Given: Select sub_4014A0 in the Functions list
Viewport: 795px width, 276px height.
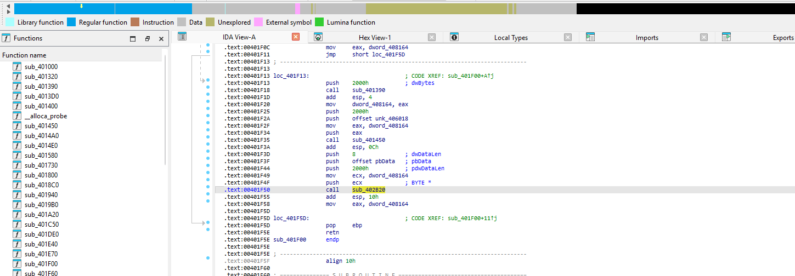Looking at the screenshot, I should (x=42, y=136).
